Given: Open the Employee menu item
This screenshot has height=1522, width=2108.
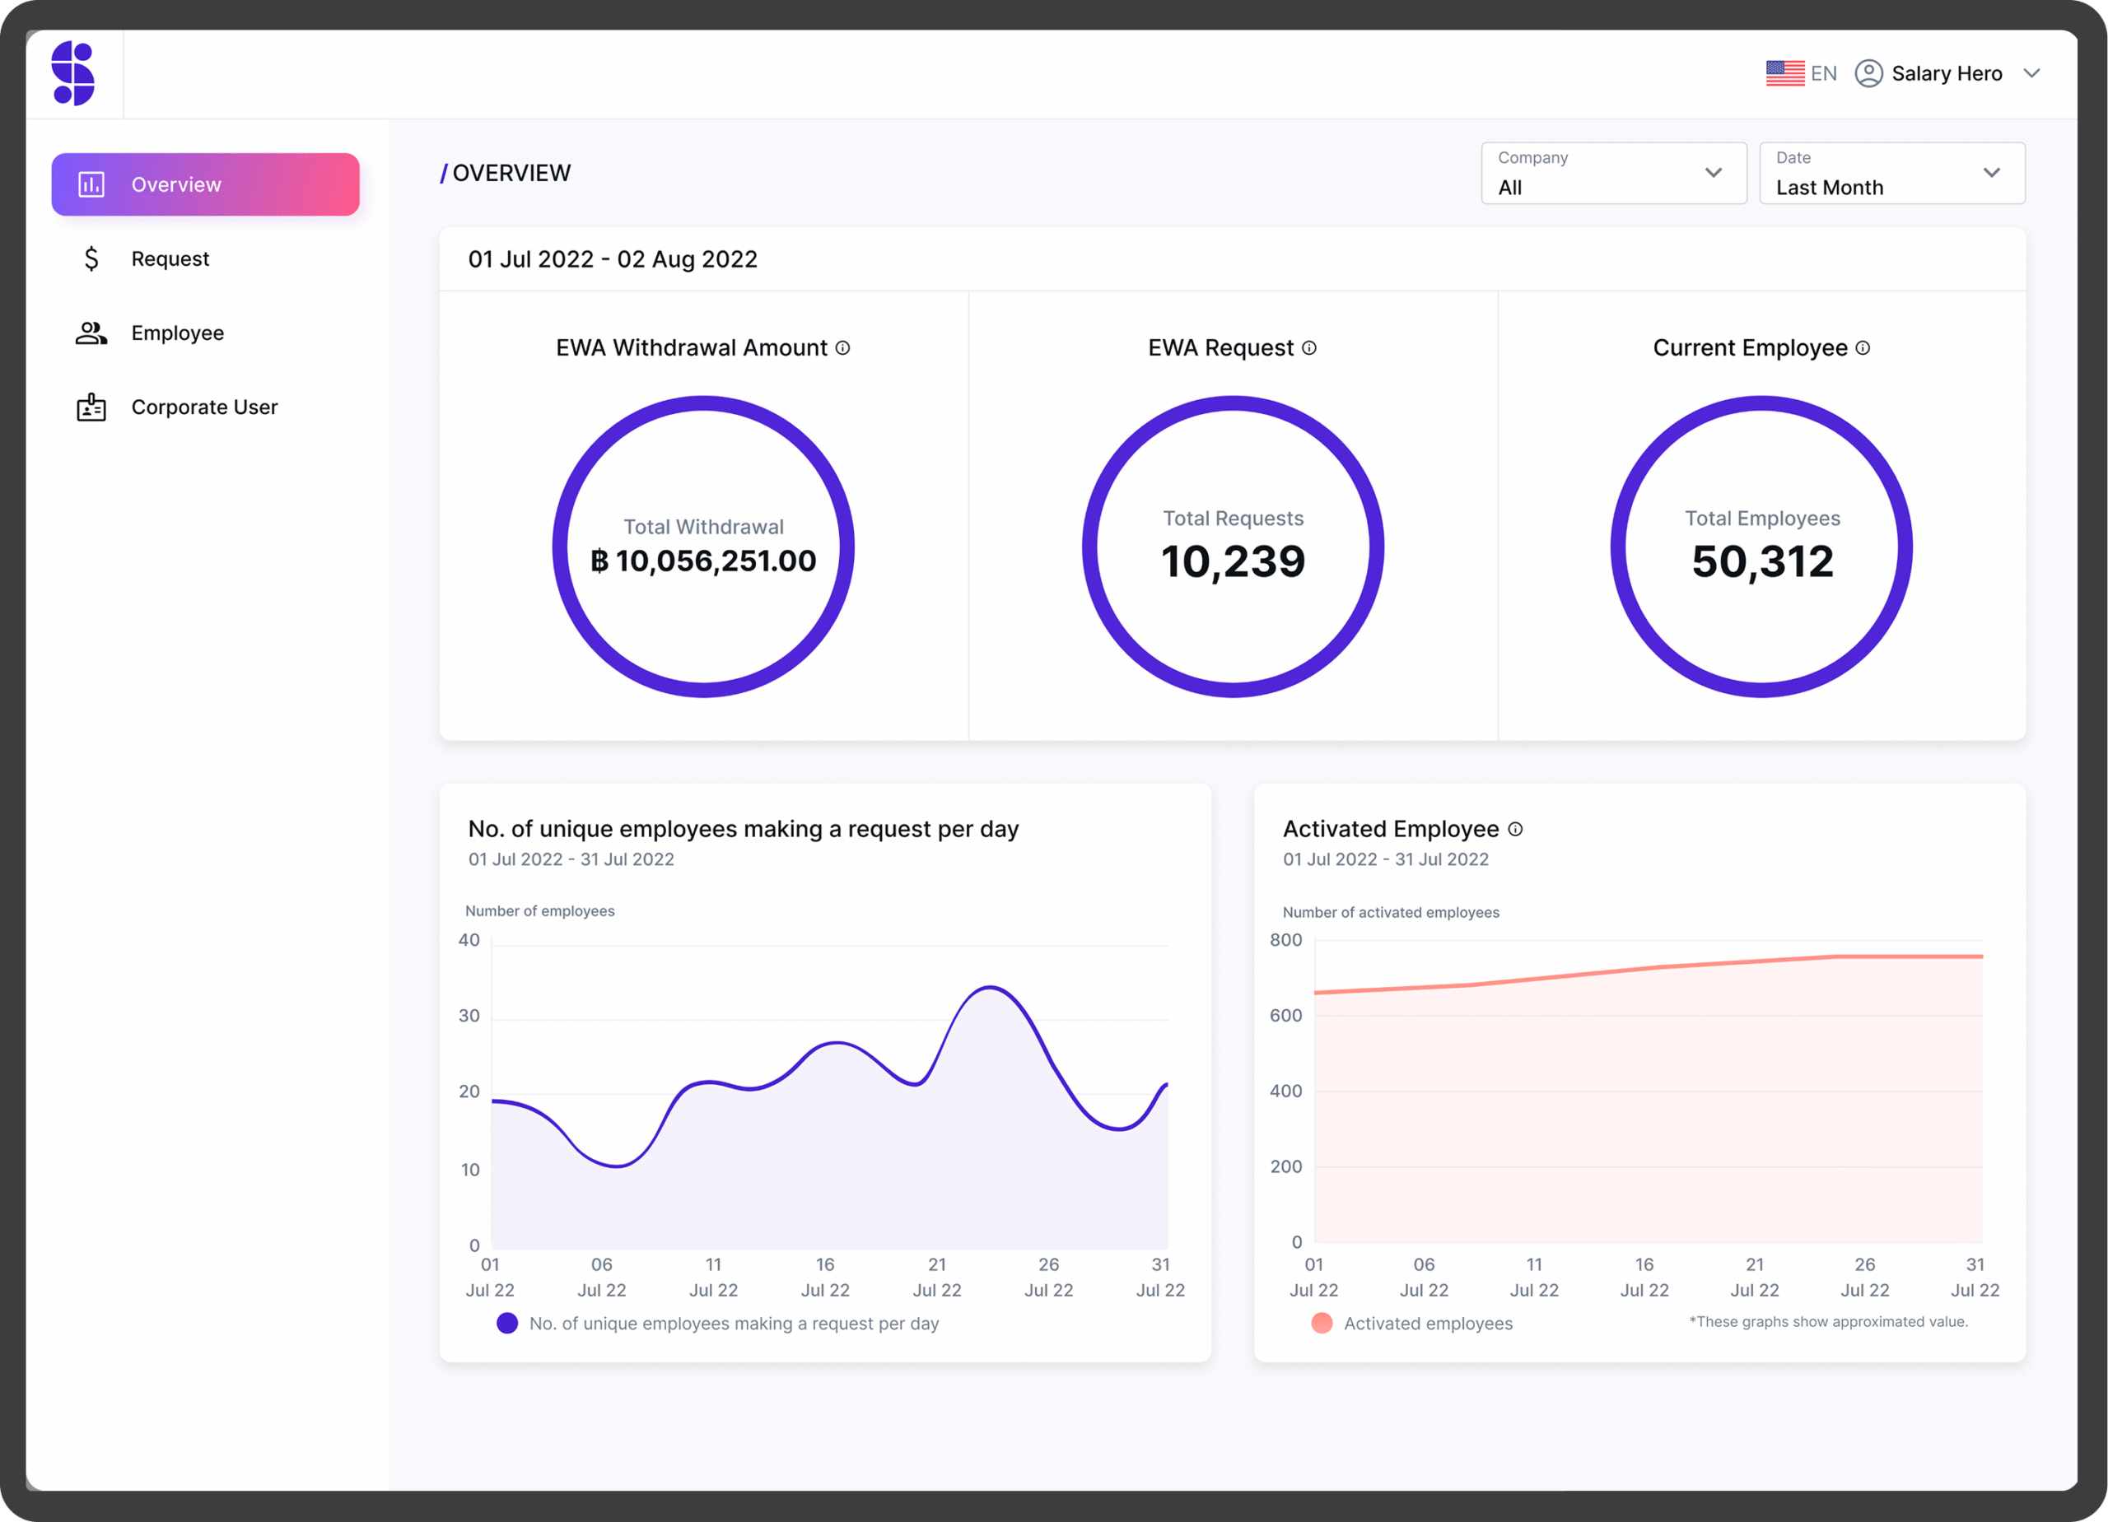Looking at the screenshot, I should (x=178, y=333).
